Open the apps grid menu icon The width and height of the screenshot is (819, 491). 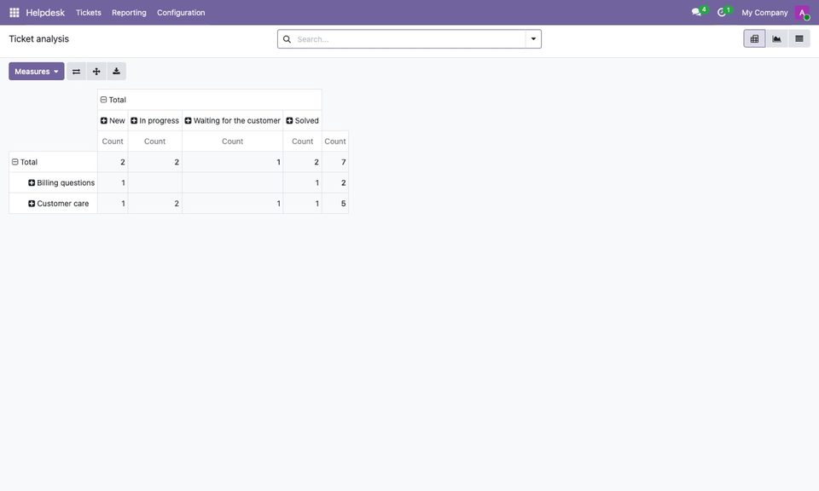15,13
